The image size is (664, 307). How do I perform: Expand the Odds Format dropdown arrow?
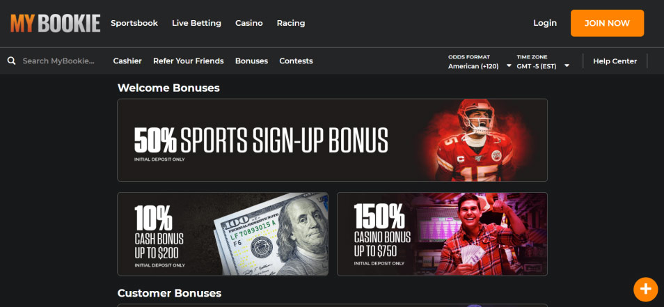tap(509, 66)
